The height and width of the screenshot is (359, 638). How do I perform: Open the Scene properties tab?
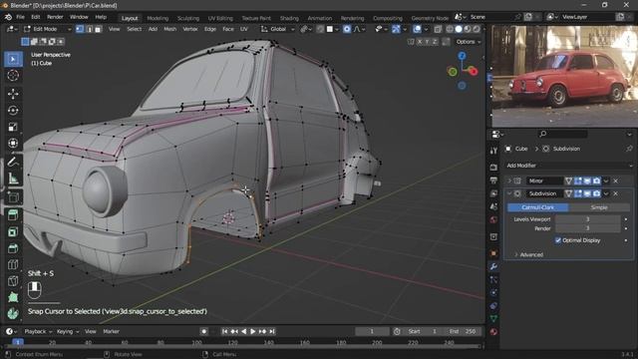click(493, 206)
